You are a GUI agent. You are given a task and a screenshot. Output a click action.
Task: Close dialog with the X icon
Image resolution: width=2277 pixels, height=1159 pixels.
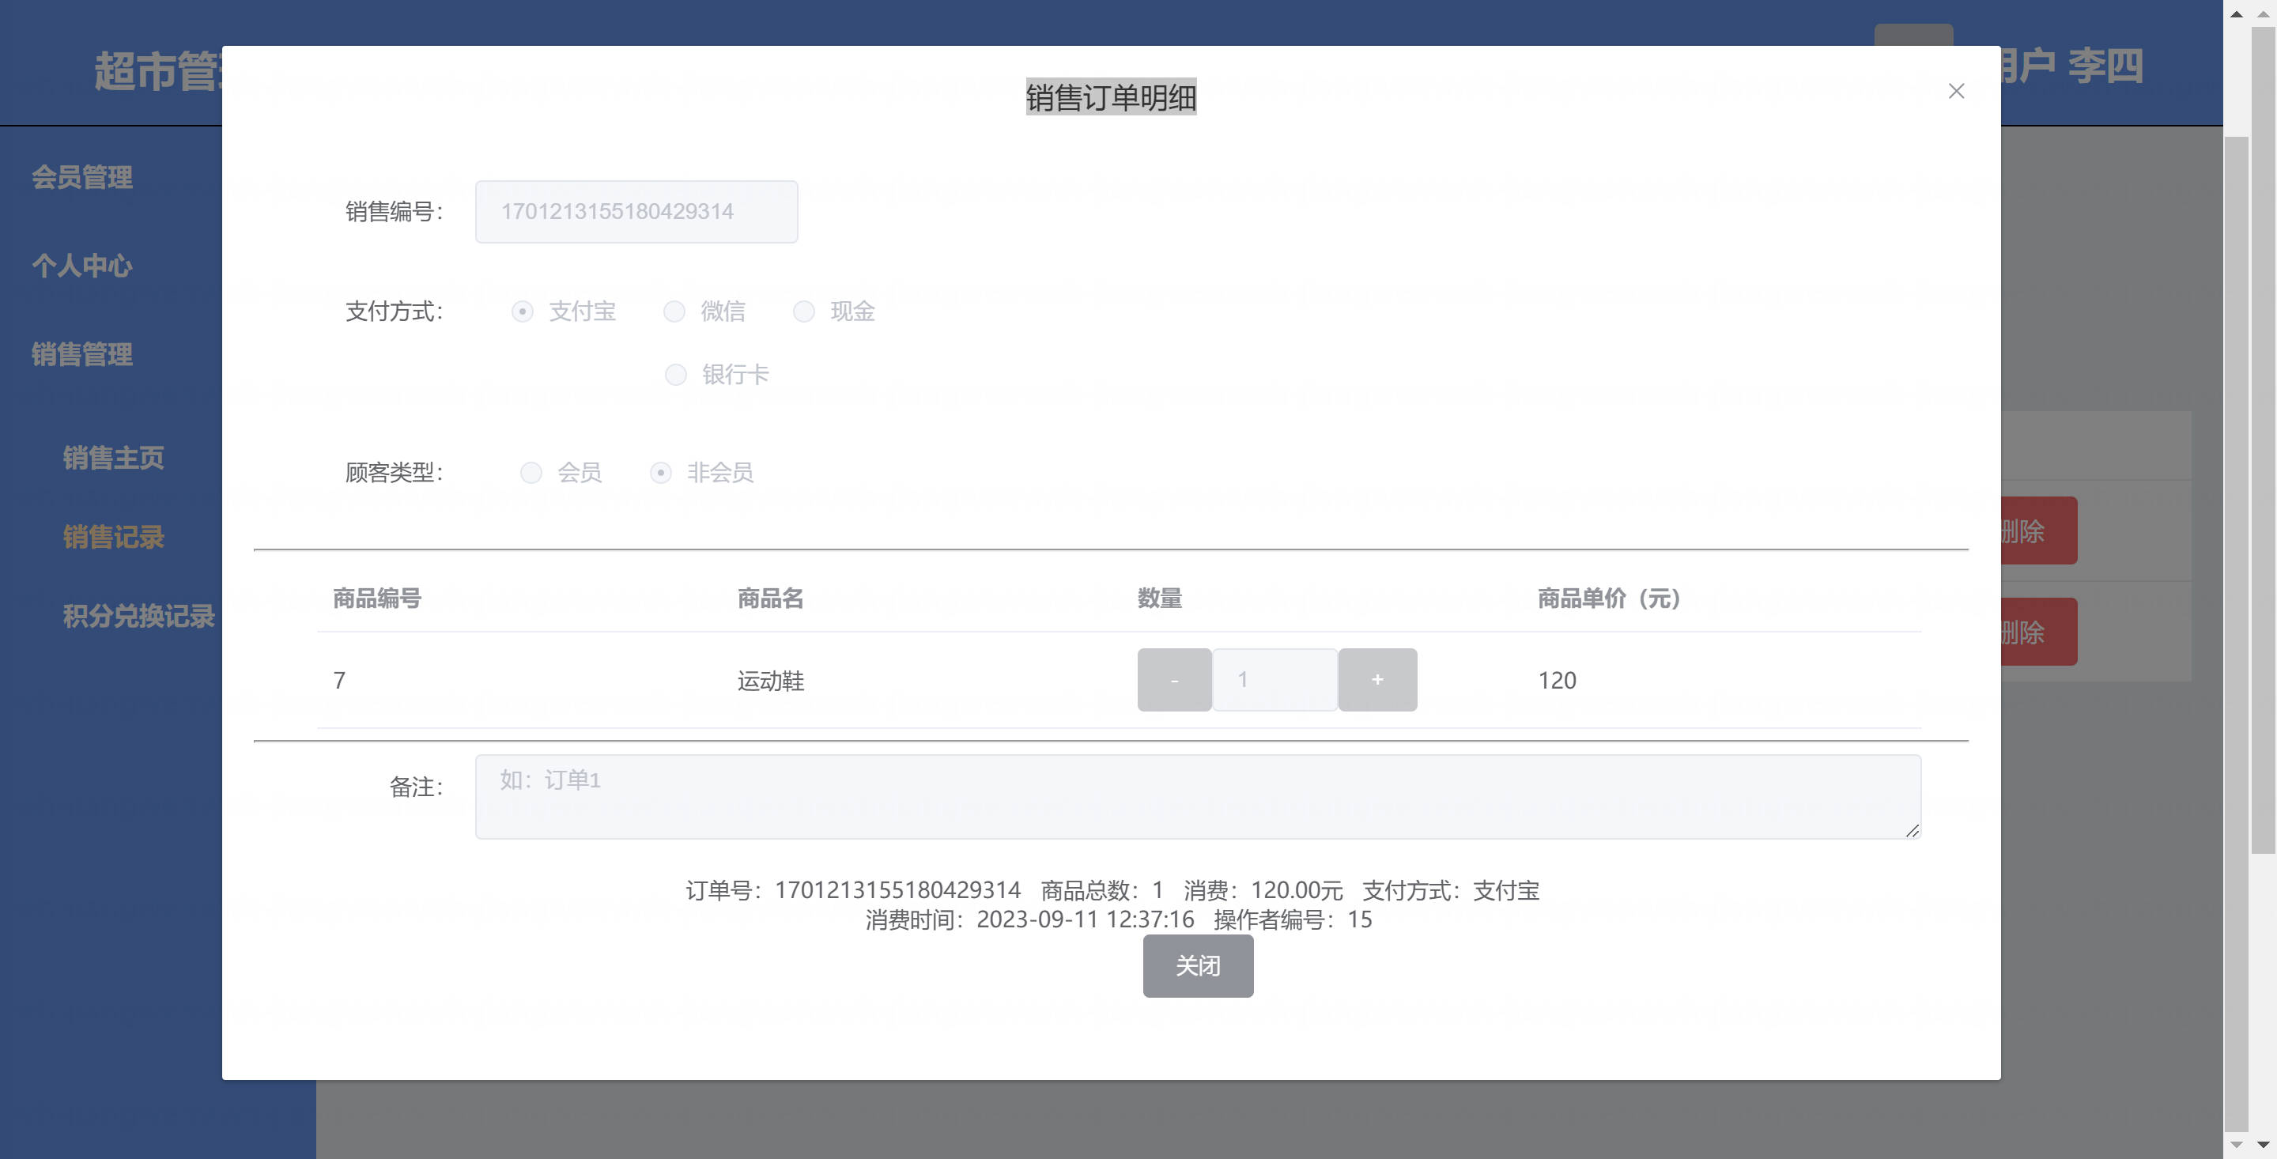[x=1955, y=91]
